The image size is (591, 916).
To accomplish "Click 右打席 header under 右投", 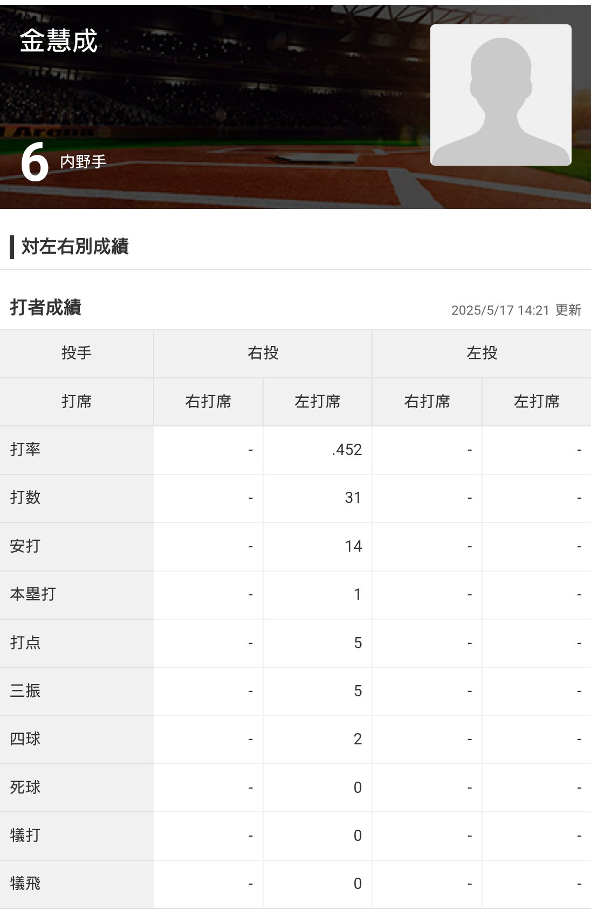I will 208,402.
